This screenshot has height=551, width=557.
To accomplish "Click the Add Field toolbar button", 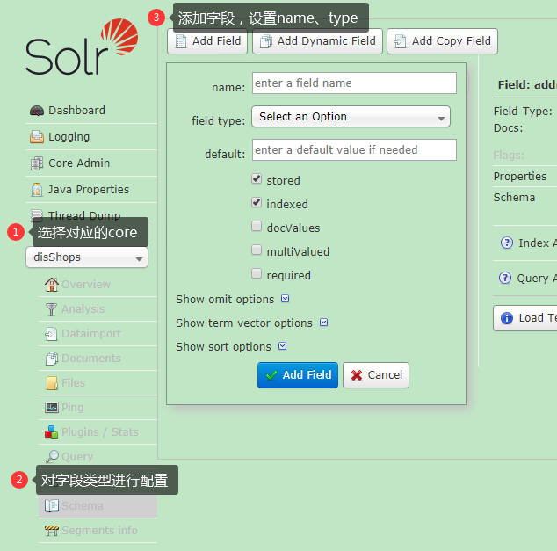I will tap(207, 41).
